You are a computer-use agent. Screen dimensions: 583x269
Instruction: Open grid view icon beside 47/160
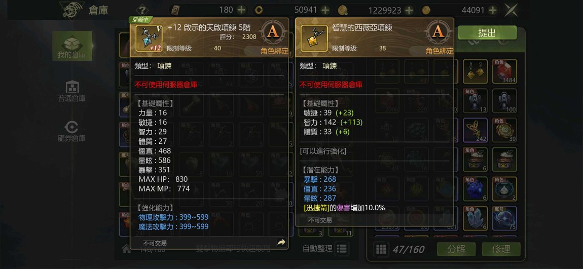pos(381,249)
